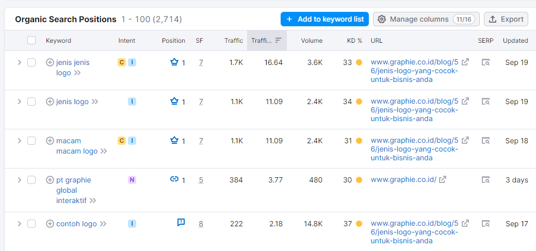Check the box for pt graphie global interaktif row

[x=31, y=180]
